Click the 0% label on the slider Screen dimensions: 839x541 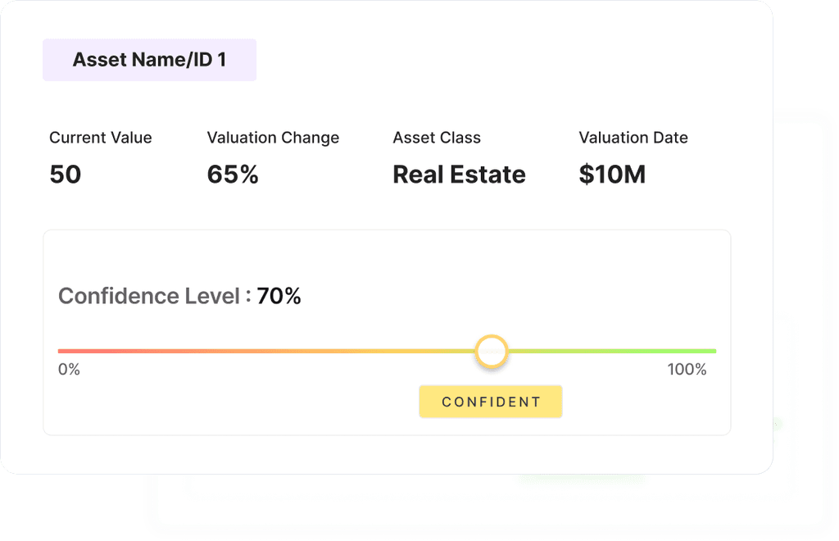coord(69,370)
